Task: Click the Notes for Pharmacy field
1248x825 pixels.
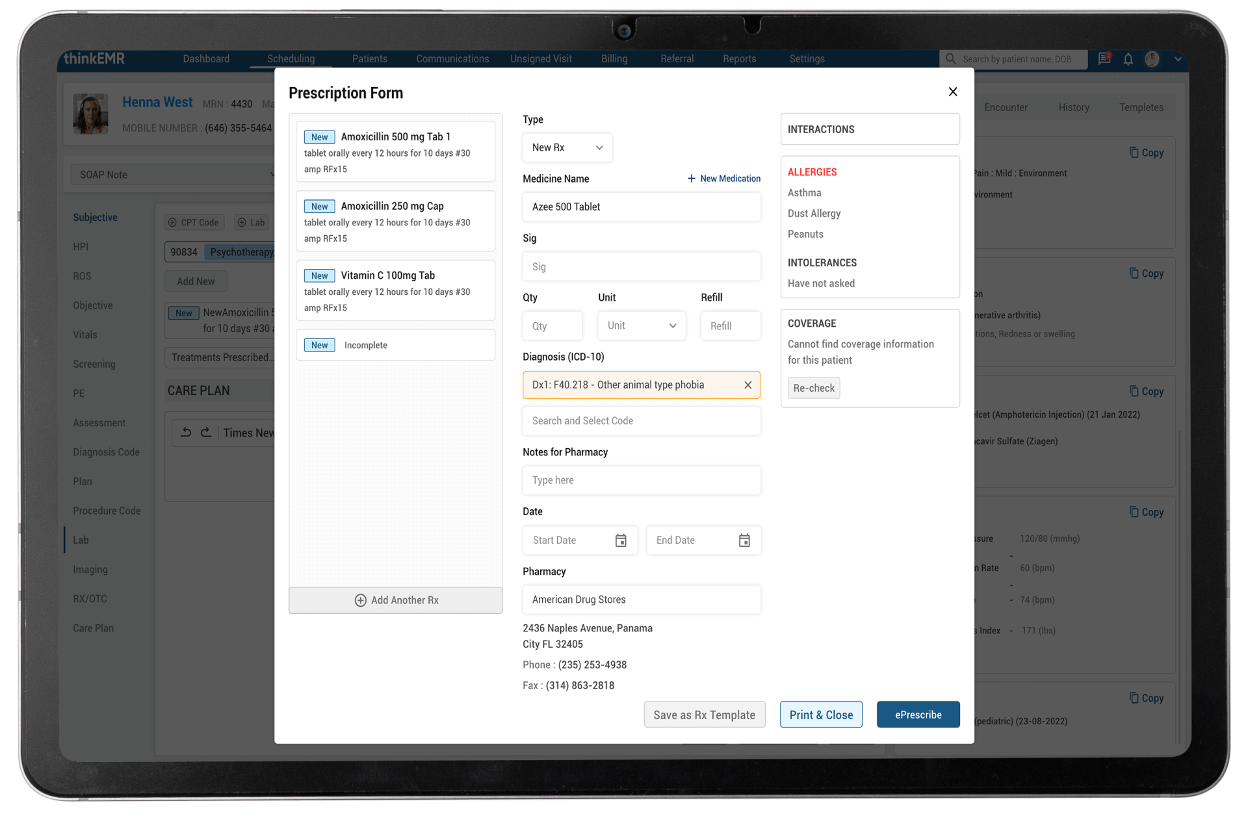Action: coord(642,480)
